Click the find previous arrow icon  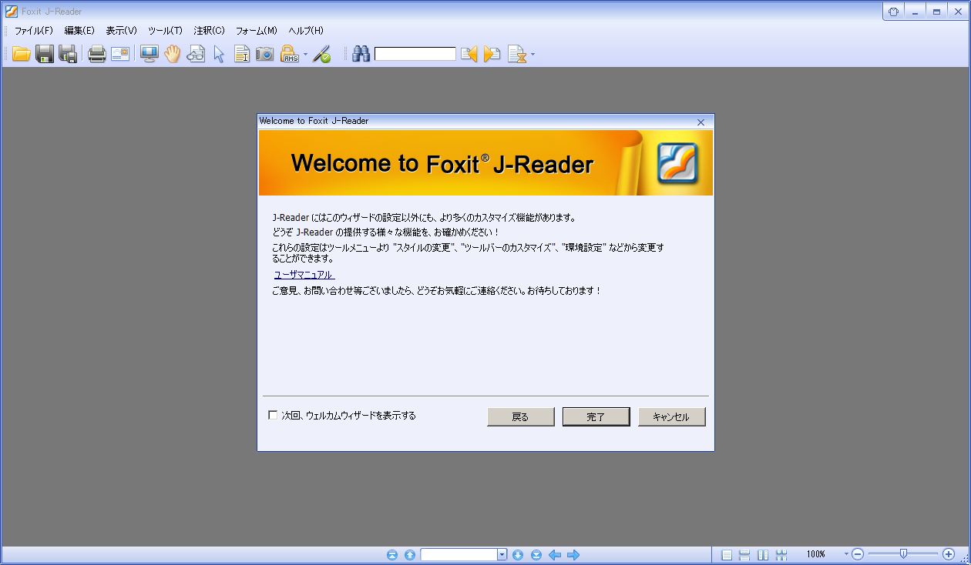click(469, 54)
